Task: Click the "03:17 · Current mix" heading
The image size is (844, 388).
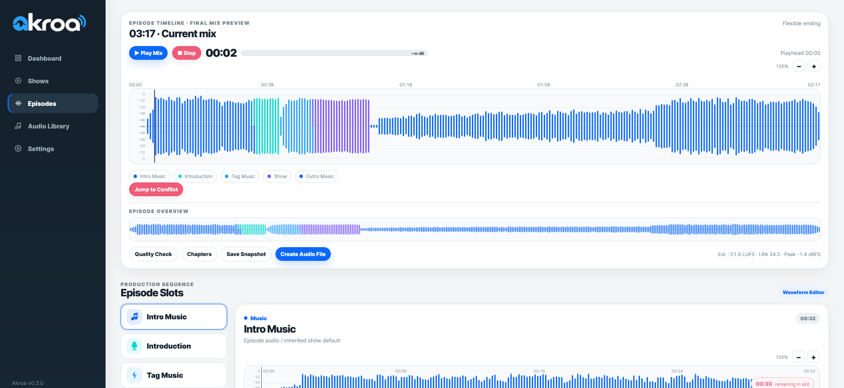Action: [x=173, y=34]
